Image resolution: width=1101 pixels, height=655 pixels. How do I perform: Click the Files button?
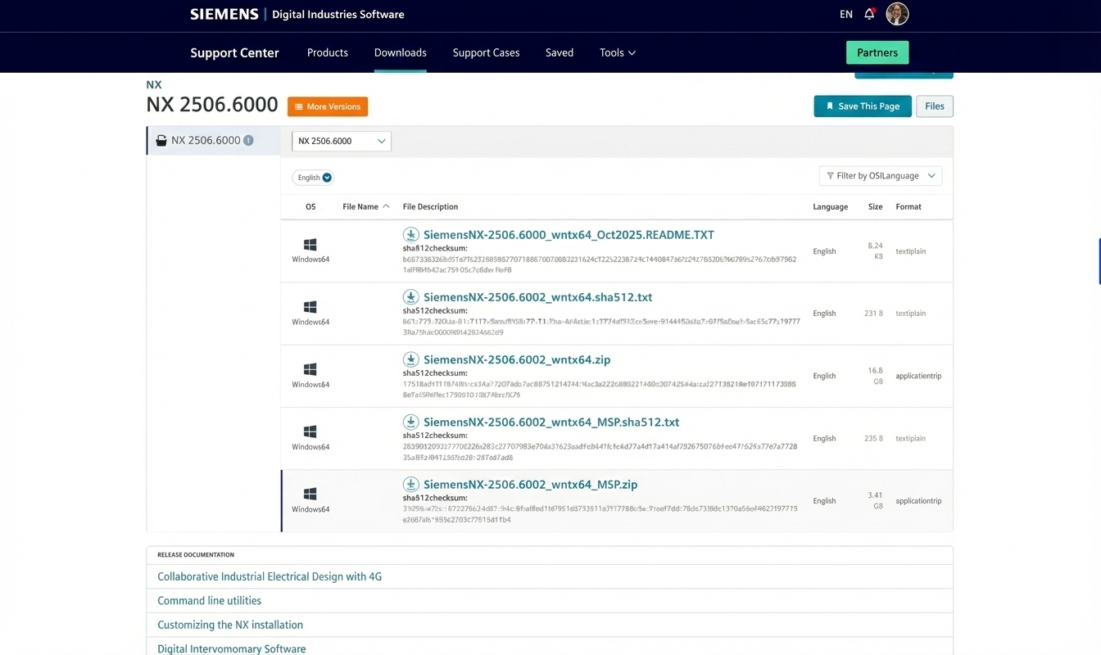[x=935, y=106]
